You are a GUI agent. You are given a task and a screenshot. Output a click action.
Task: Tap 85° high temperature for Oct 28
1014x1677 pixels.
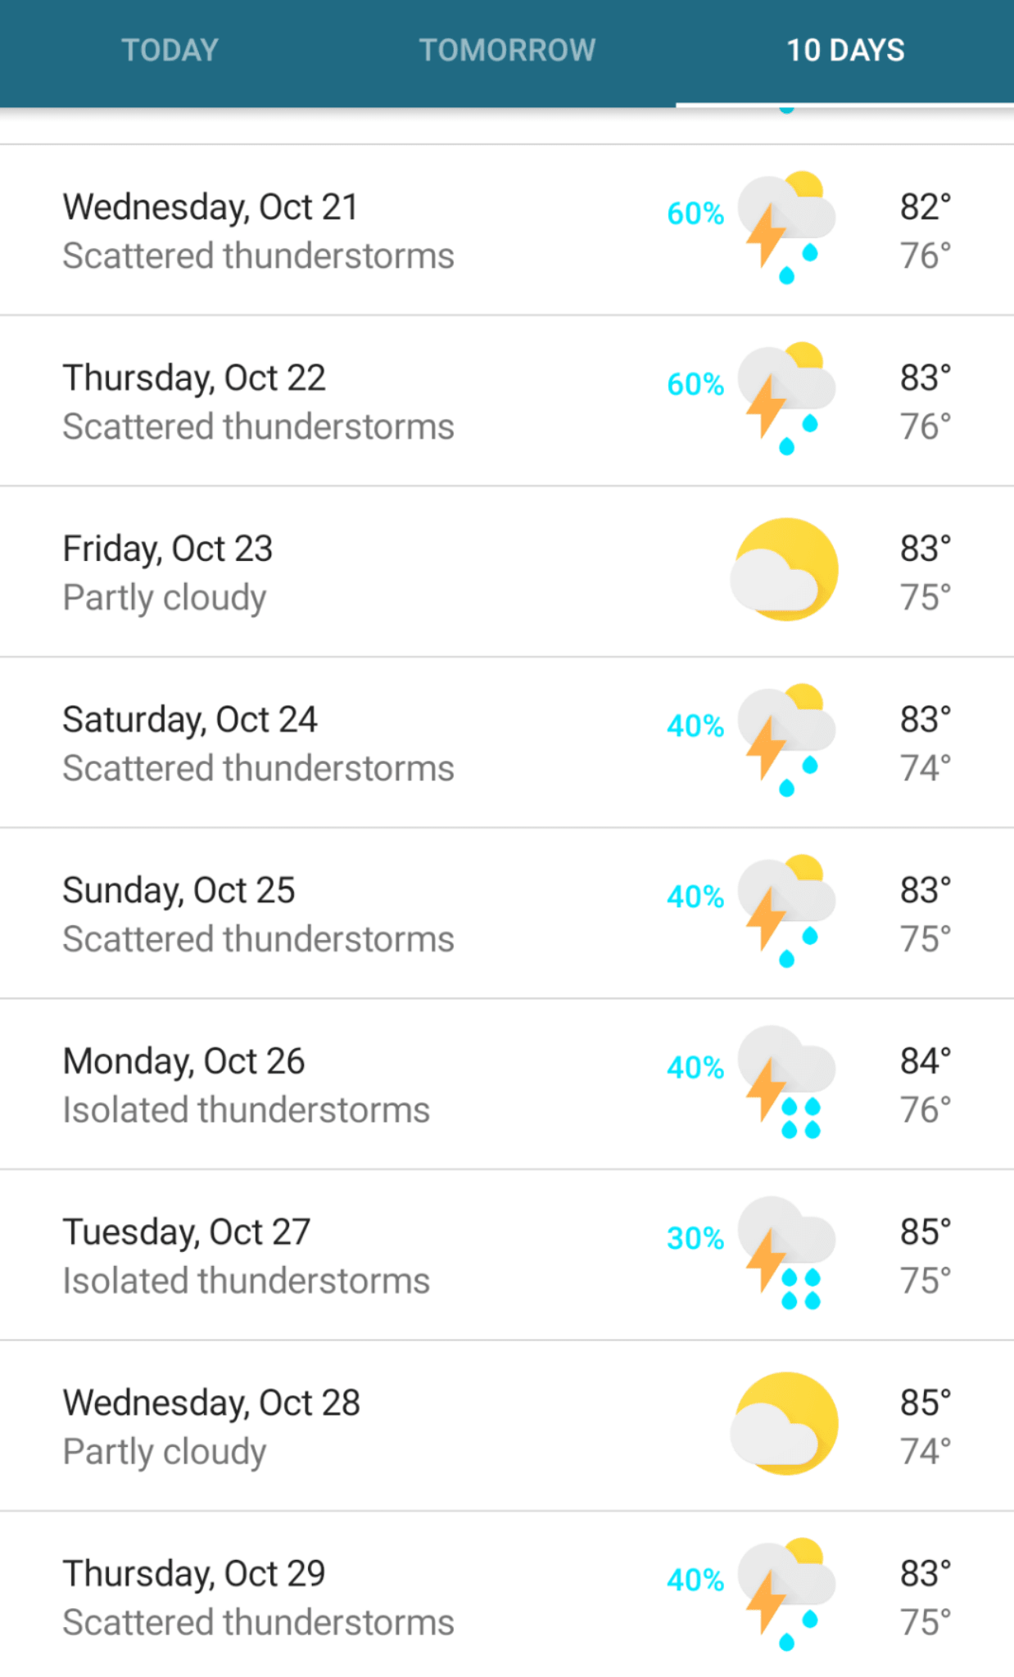point(926,1404)
